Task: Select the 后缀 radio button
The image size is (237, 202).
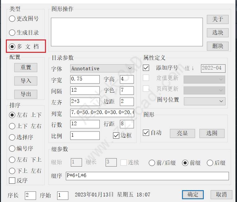Action: (210, 163)
